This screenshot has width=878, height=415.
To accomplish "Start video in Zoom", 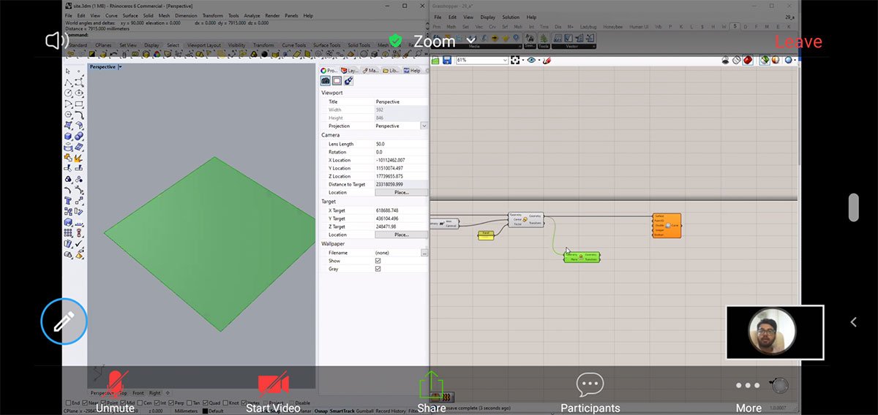I will pos(273,393).
